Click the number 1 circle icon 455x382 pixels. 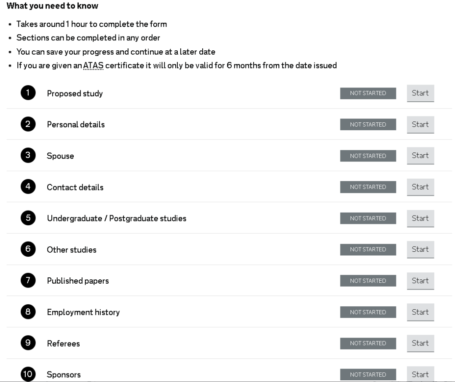[28, 93]
